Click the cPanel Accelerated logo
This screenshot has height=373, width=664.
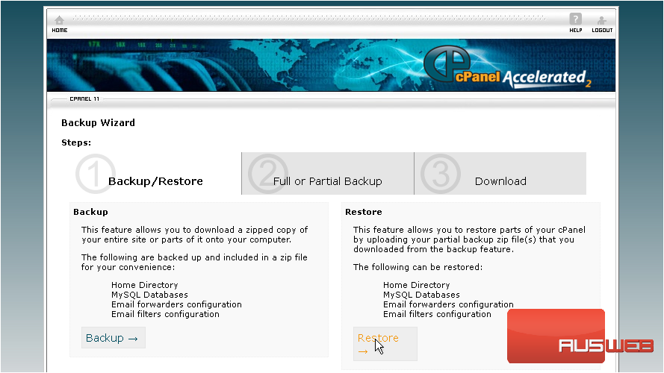pyautogui.click(x=507, y=69)
